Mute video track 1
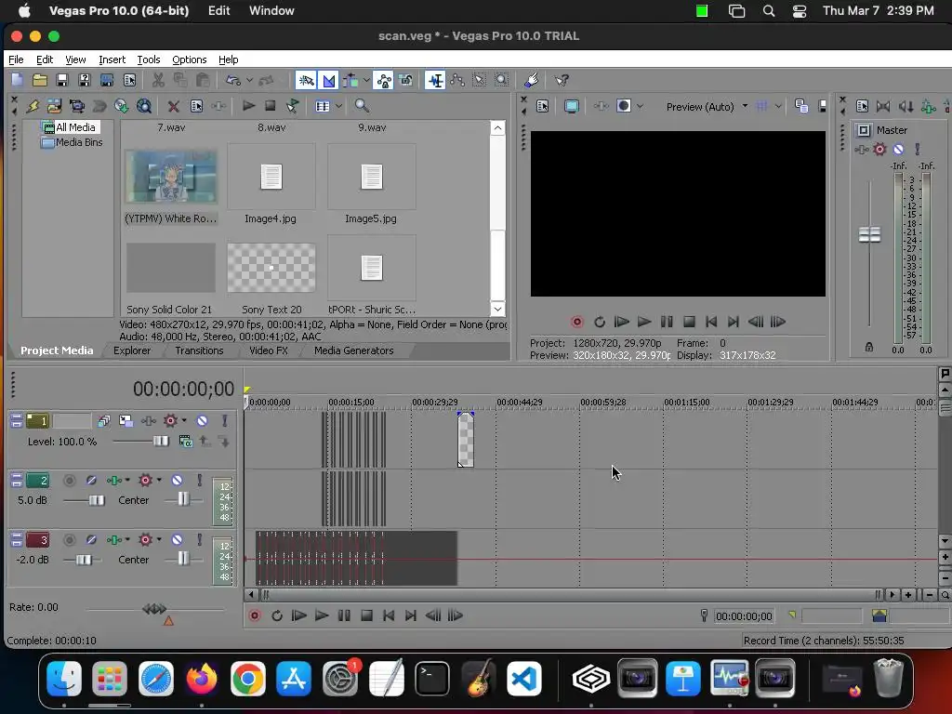This screenshot has width=952, height=714. [202, 421]
